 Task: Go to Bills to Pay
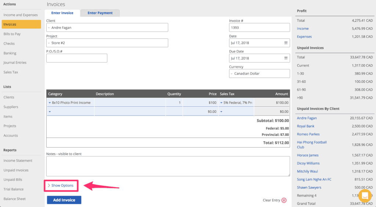pyautogui.click(x=12, y=34)
